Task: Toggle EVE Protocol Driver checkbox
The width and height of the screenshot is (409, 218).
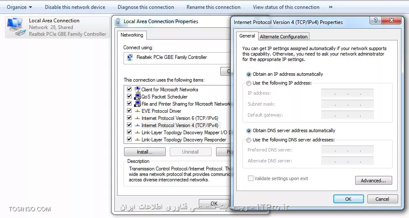Action: point(129,111)
